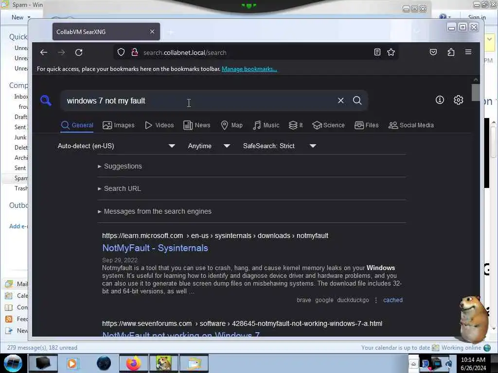Screen dimensions: 498x373
Task: Click the address bar URL
Action: tap(185, 52)
